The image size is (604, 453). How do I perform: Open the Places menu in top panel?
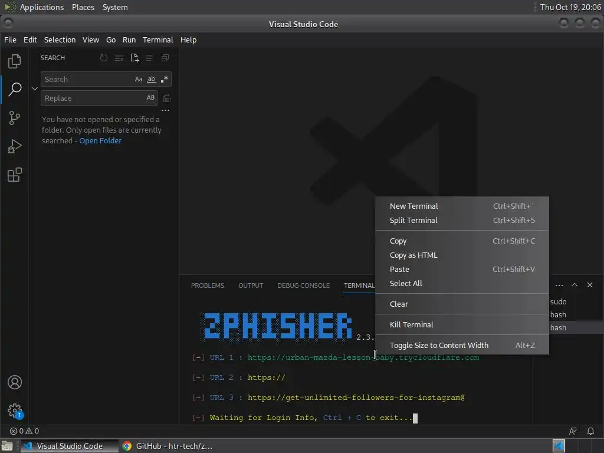tap(83, 7)
